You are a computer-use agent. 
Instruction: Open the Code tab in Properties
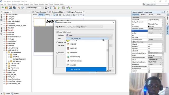point(159,15)
